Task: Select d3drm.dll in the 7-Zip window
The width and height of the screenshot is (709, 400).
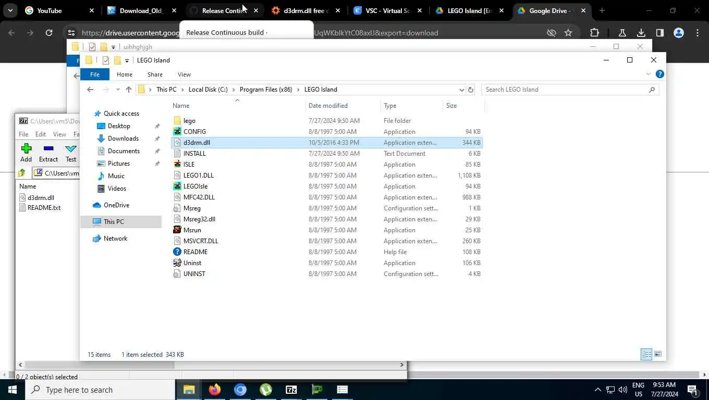Action: click(41, 198)
